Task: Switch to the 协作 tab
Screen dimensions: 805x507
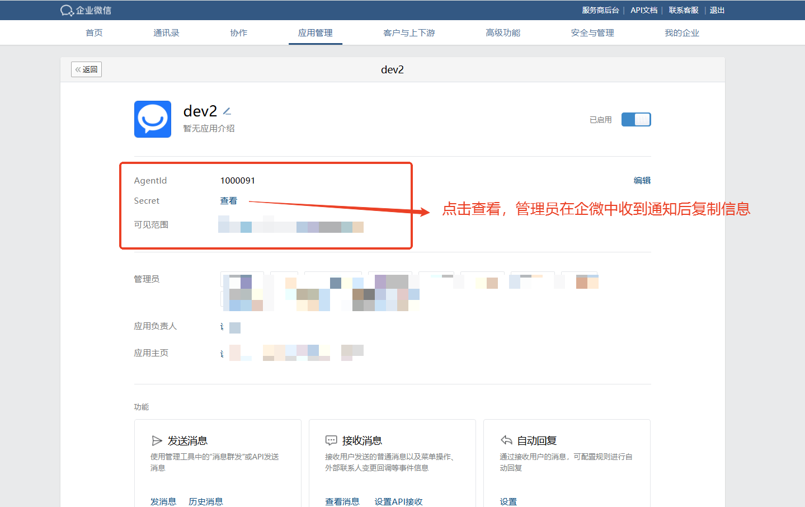Action: tap(239, 32)
